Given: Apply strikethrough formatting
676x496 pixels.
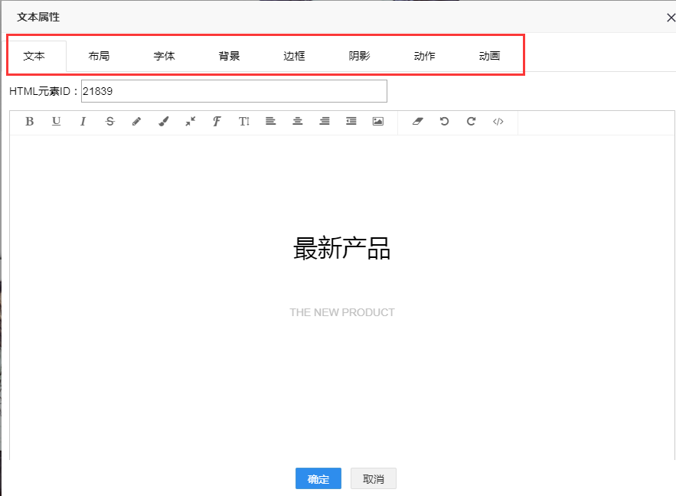Looking at the screenshot, I should click(x=110, y=122).
